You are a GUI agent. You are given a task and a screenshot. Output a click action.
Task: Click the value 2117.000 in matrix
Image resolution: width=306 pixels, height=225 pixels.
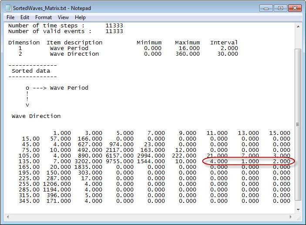point(120,150)
